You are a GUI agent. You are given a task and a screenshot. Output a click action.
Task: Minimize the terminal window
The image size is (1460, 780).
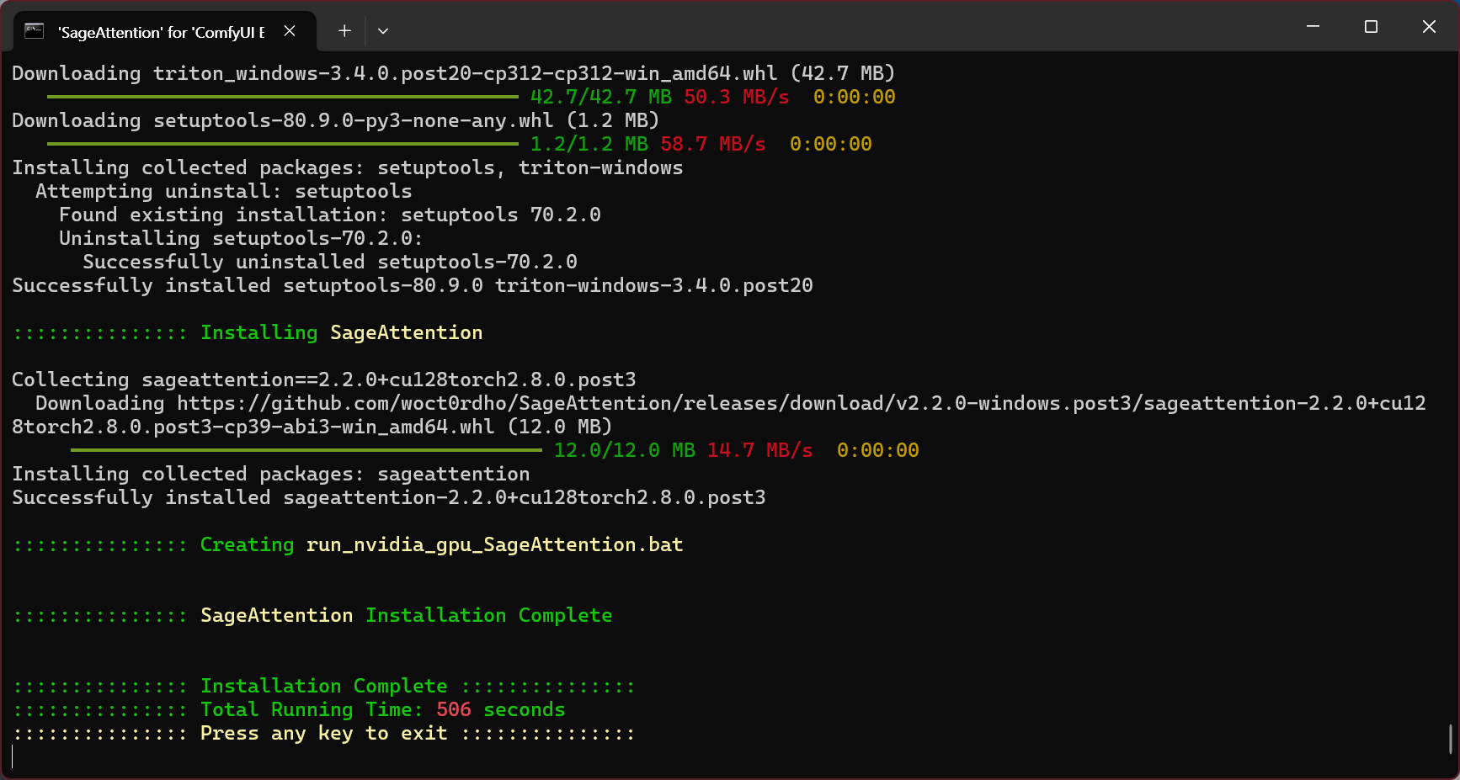1313,27
